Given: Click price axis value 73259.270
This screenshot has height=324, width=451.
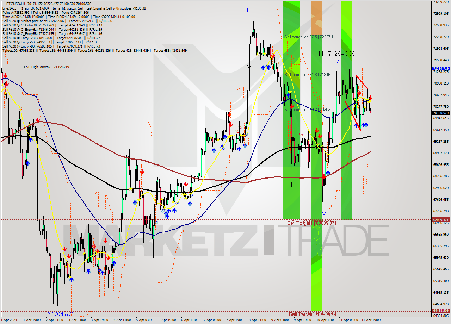Looking at the screenshot, I should [441, 2].
